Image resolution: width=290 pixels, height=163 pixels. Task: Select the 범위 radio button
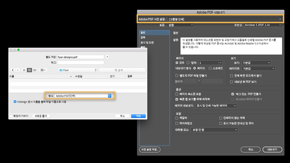click(188, 62)
